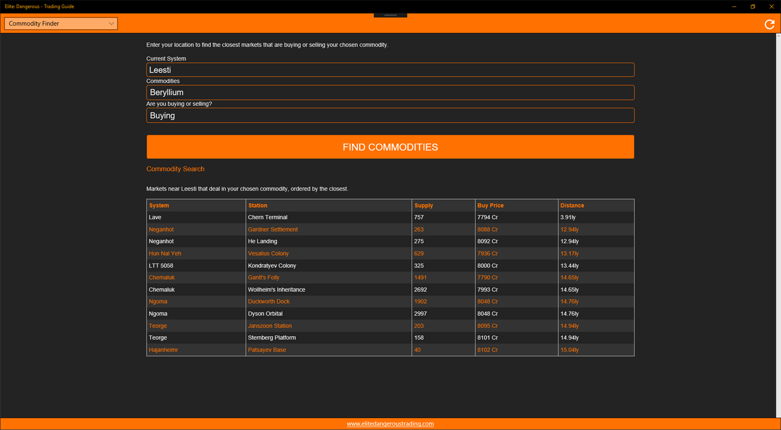The image size is (781, 430).
Task: Click the FIND COMMODITIES button
Action: pos(390,147)
